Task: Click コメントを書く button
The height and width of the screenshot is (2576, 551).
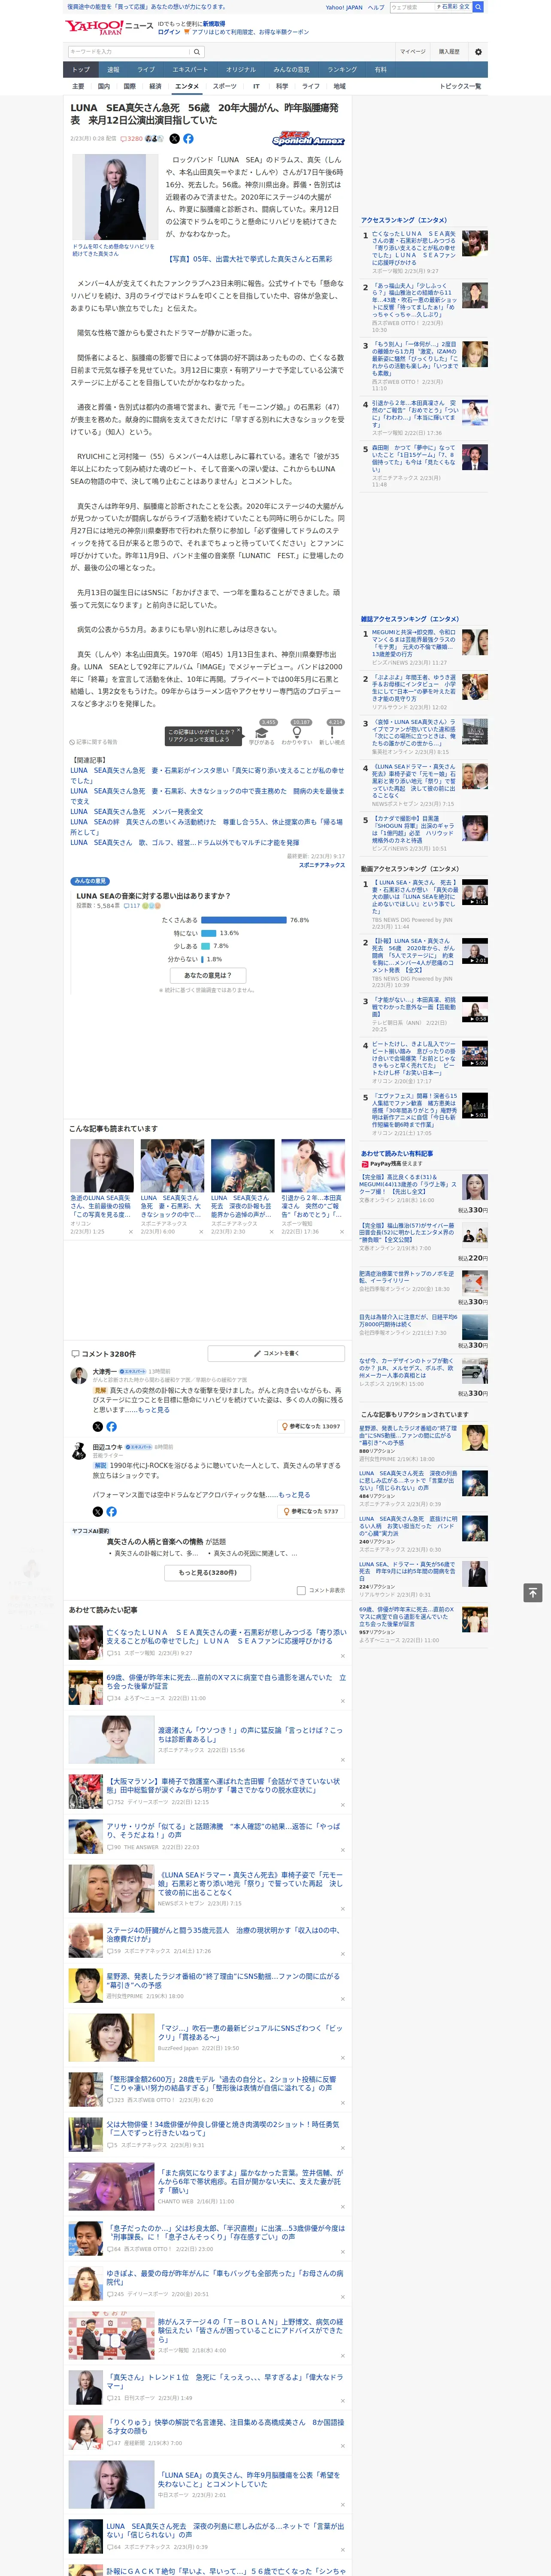Action: pos(276,1353)
